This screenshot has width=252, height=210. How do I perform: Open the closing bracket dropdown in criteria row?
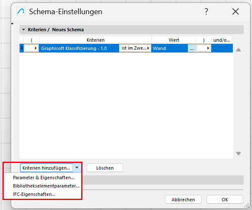pos(204,48)
